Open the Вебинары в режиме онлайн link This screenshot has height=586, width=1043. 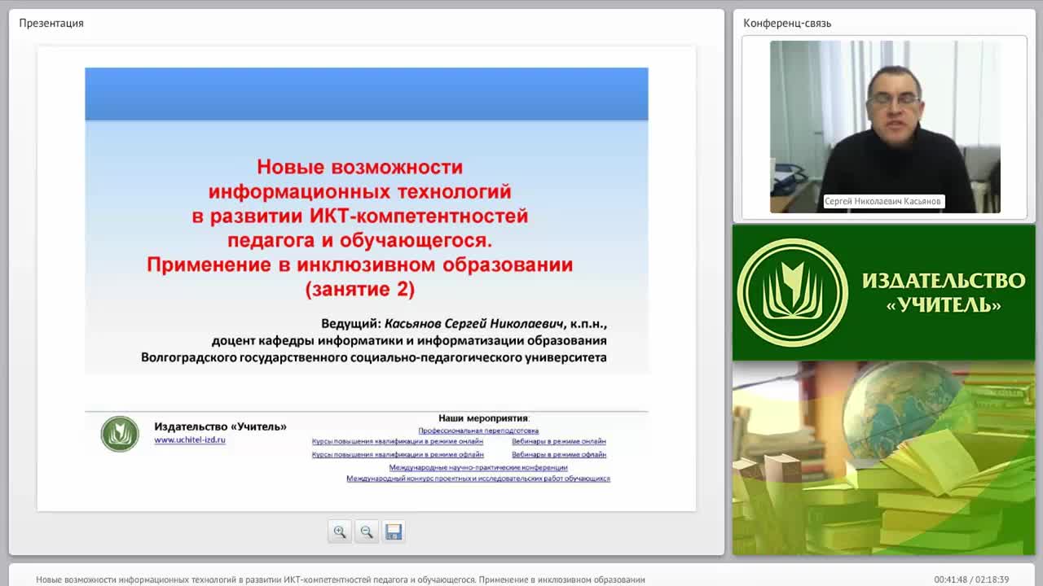[559, 442]
